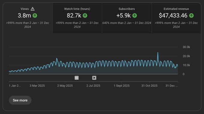Click the green up arrow next to $47,433.46
The width and height of the screenshot is (204, 114).
pyautogui.click(x=191, y=16)
